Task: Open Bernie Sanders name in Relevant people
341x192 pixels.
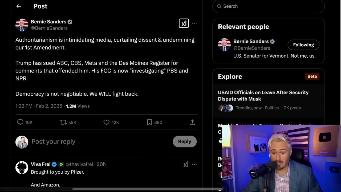Action: click(x=251, y=41)
